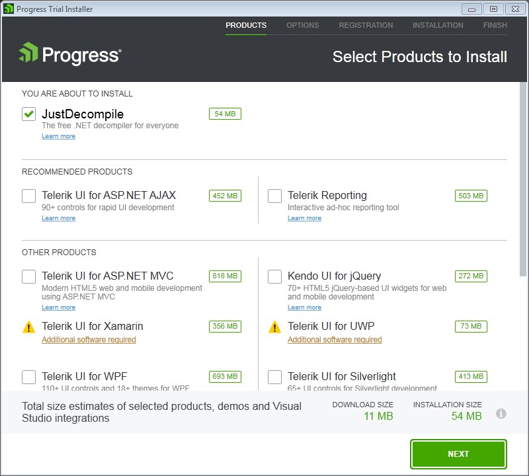Viewport: 529px width, 476px height.
Task: Click the installer icon in the title bar
Action: coord(8,9)
